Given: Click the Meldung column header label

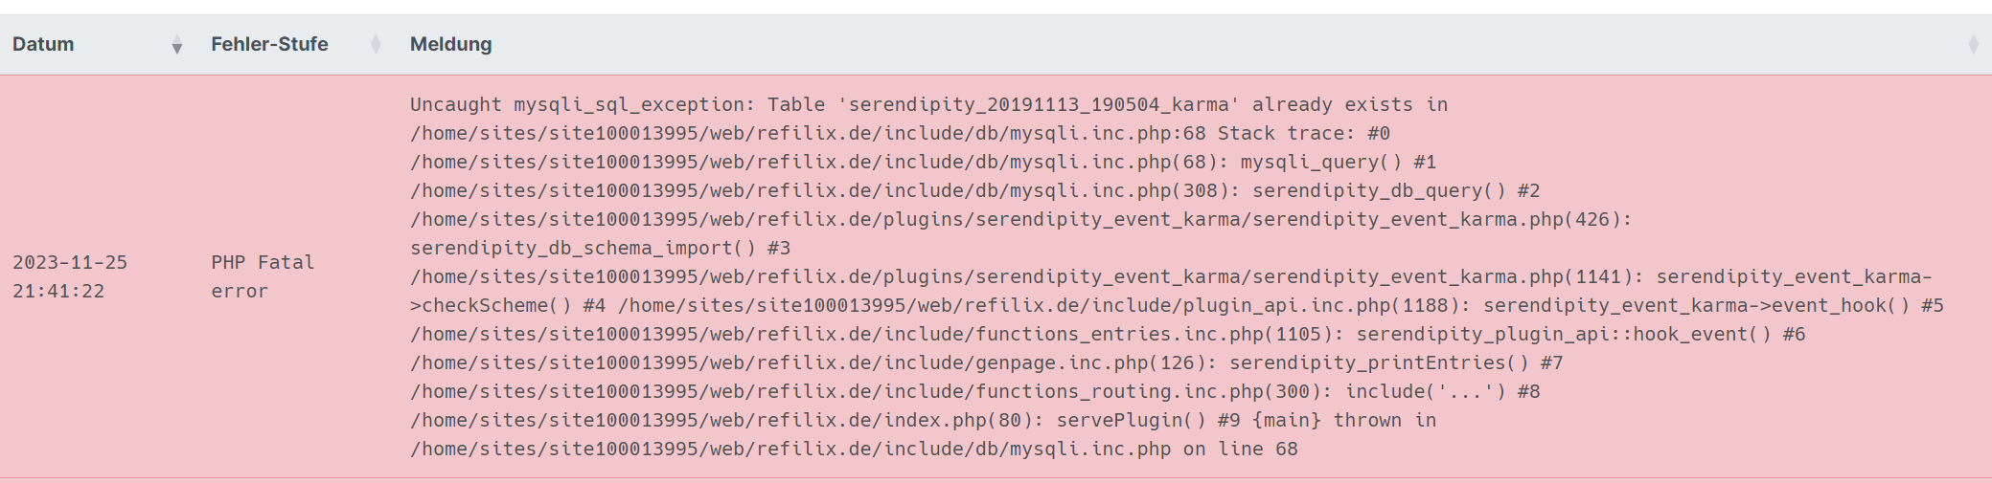Looking at the screenshot, I should (450, 44).
